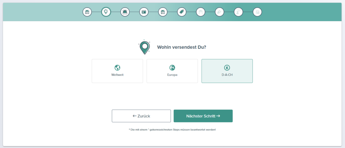Screen dimensions: 345x148
Task: Deselect the highlighted D-A-CH option card
Action: [227, 71]
